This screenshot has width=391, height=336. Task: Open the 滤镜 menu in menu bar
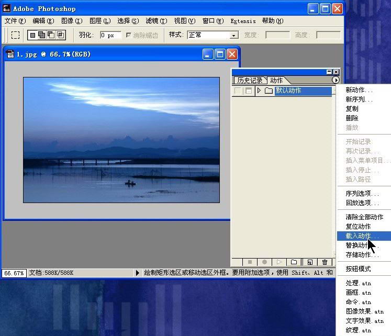click(156, 21)
